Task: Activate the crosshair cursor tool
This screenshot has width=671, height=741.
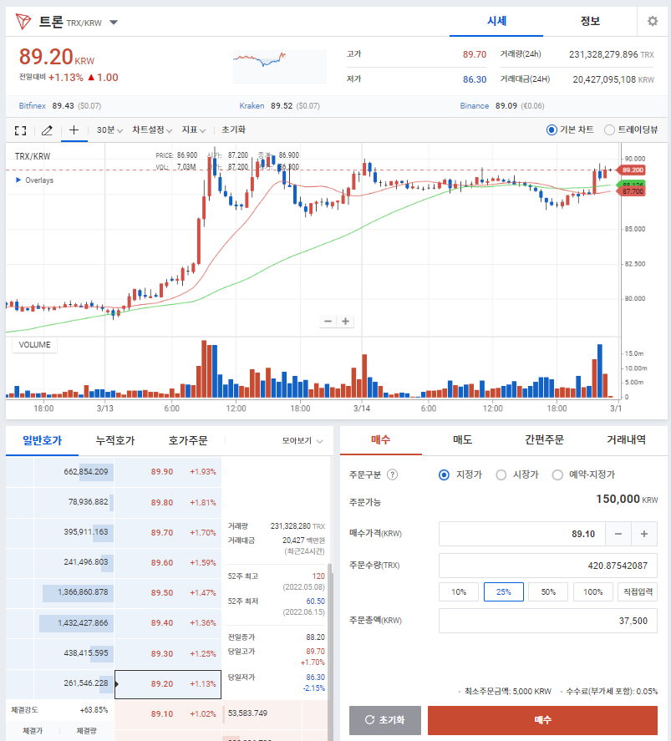Action: 74,130
